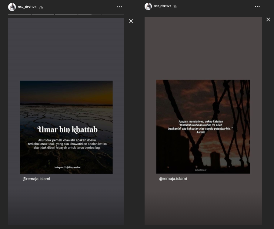
Task: Click the sunset net silhouette quote image
Action: pos(203,127)
